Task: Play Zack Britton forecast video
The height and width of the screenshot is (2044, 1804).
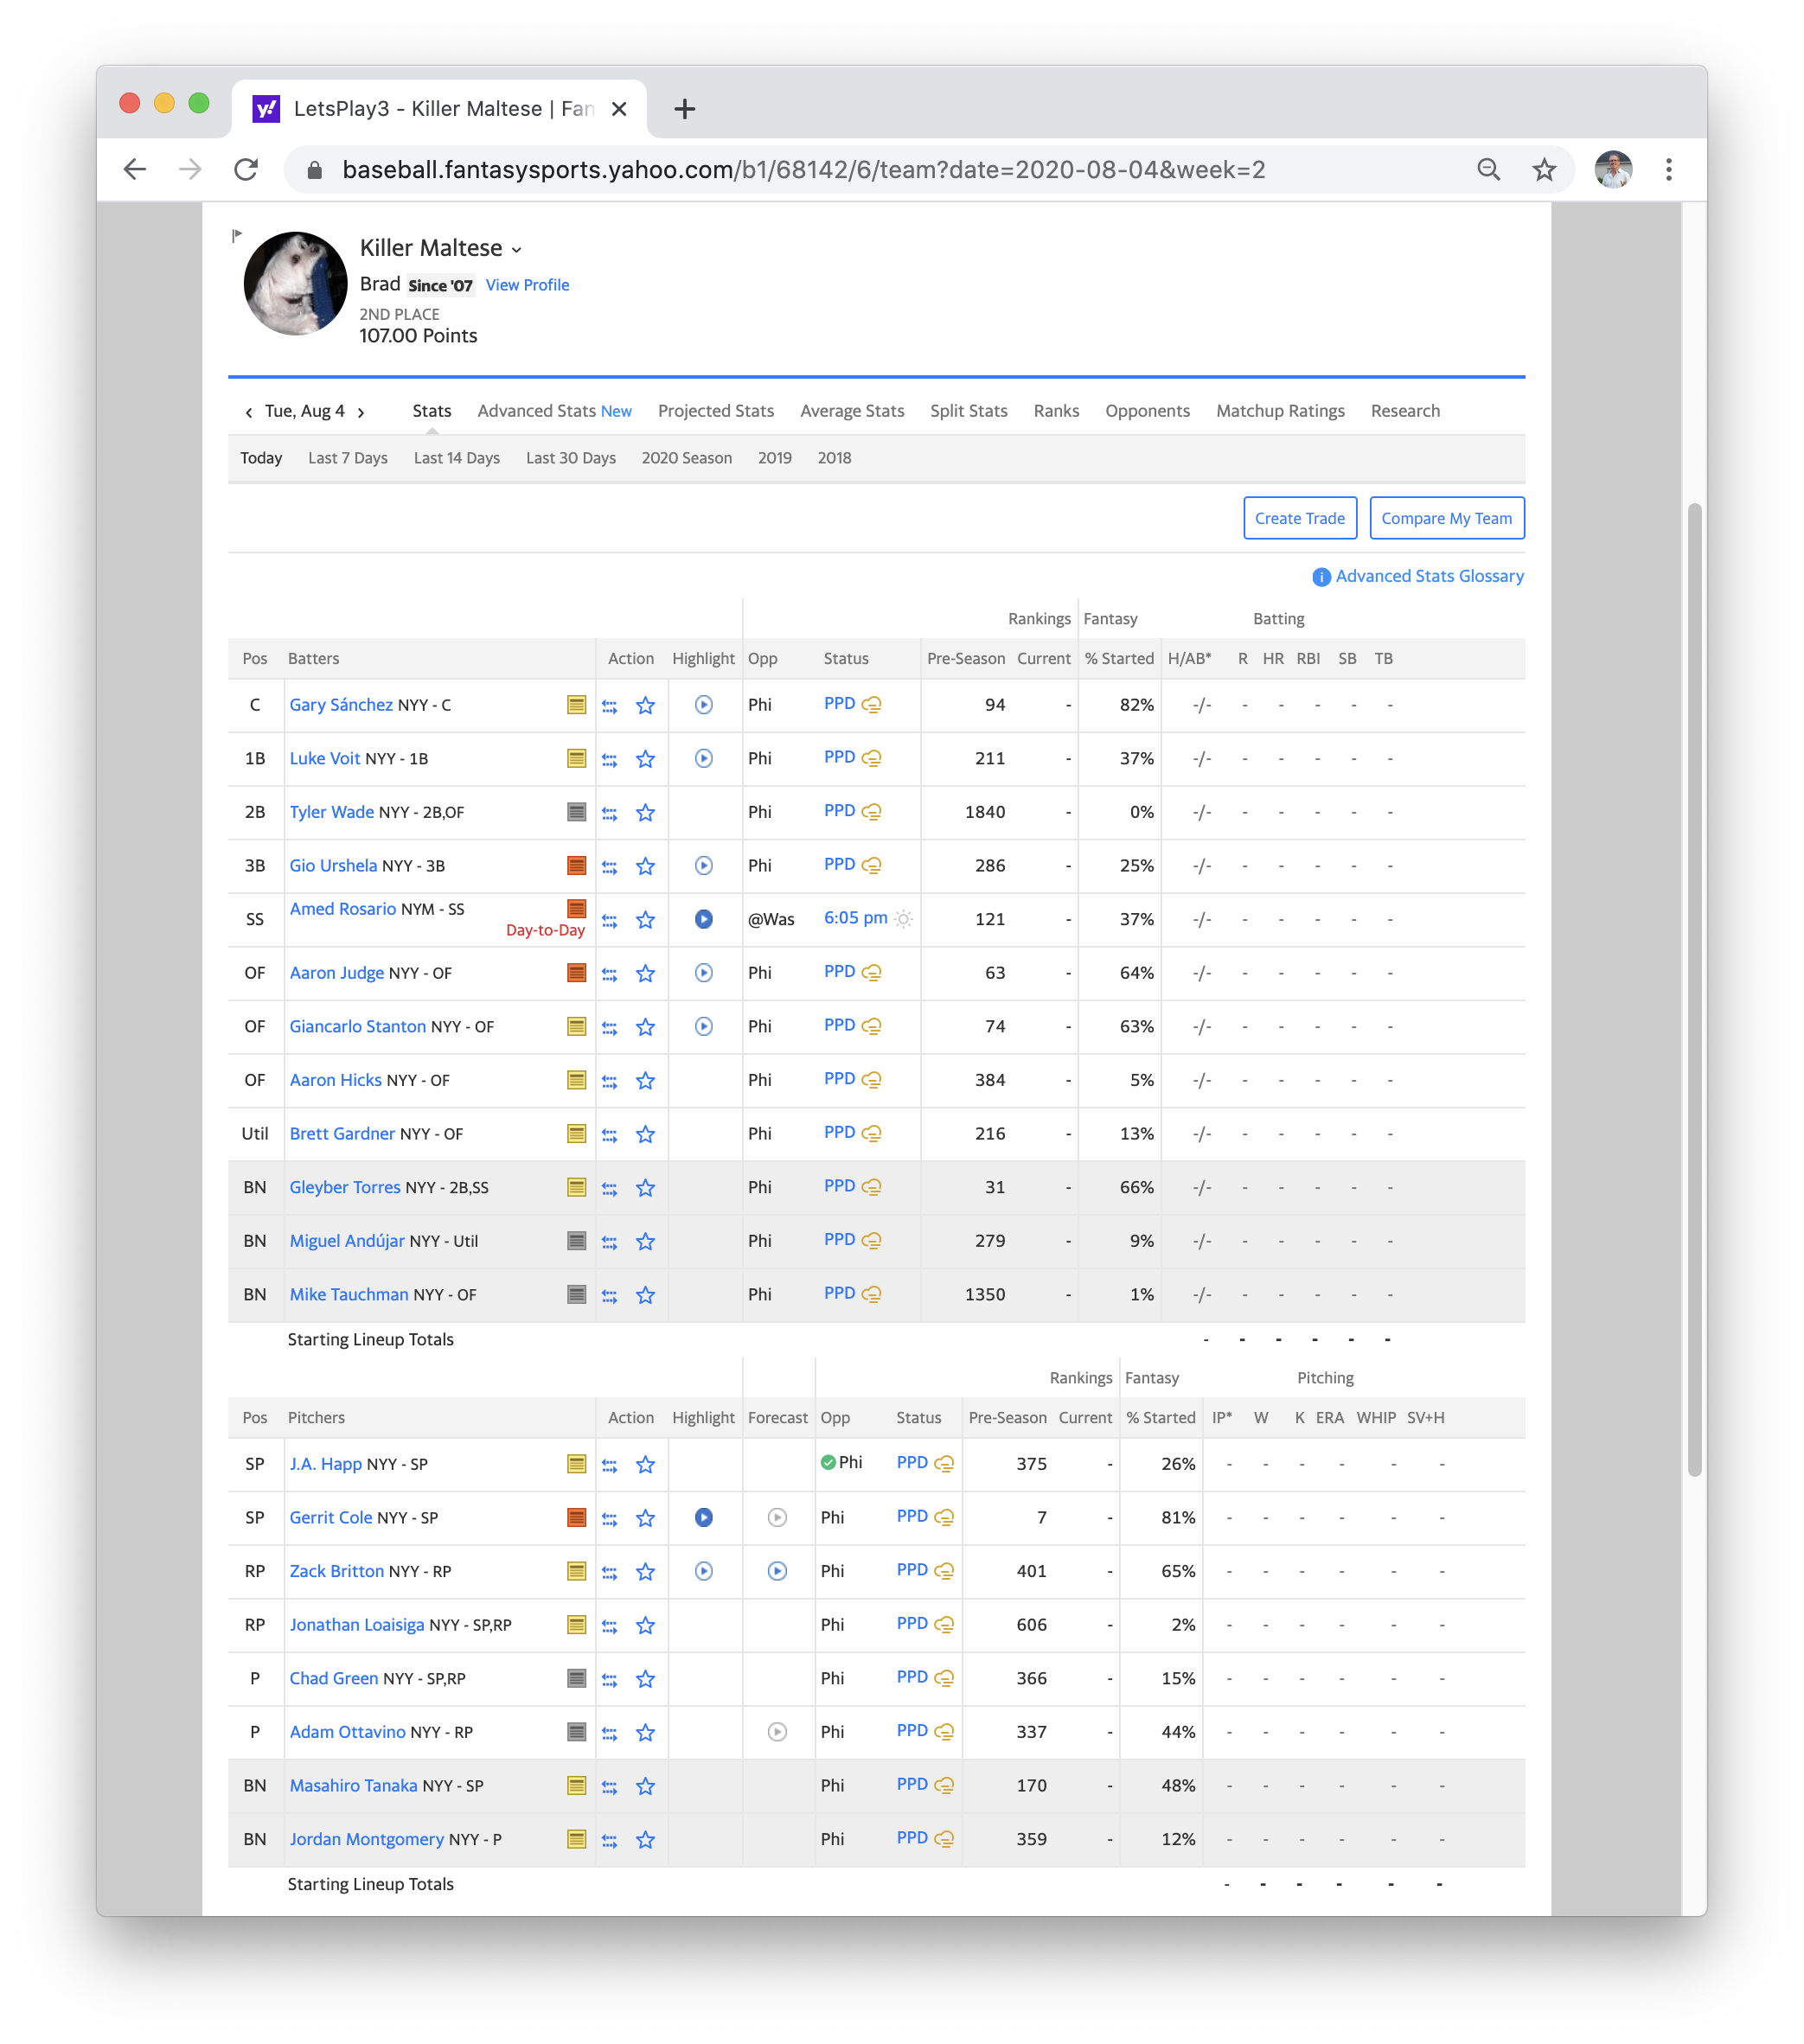Action: point(777,1571)
